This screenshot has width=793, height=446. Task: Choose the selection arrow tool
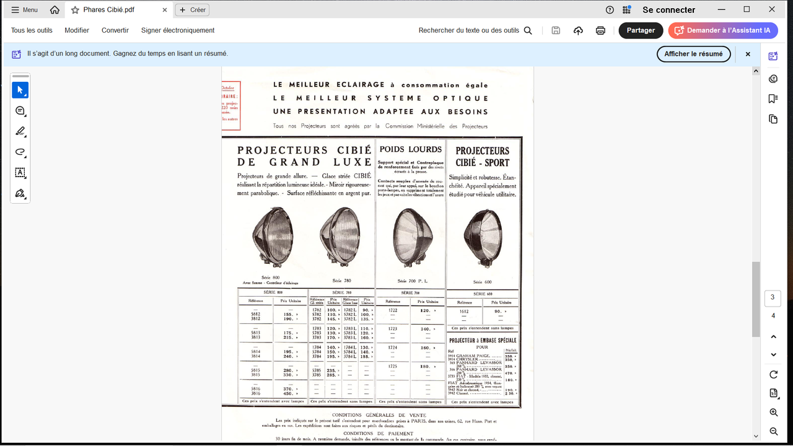(20, 90)
